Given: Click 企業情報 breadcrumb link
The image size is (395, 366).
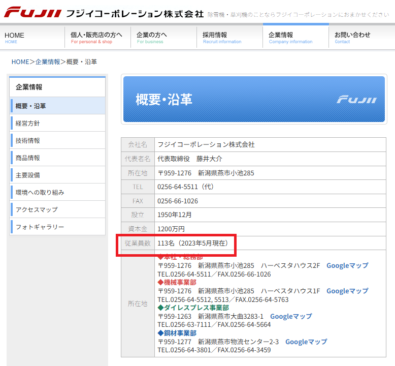Looking at the screenshot, I should point(48,62).
